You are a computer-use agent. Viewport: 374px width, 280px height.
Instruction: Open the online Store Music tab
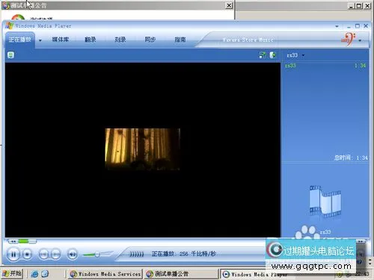click(248, 40)
